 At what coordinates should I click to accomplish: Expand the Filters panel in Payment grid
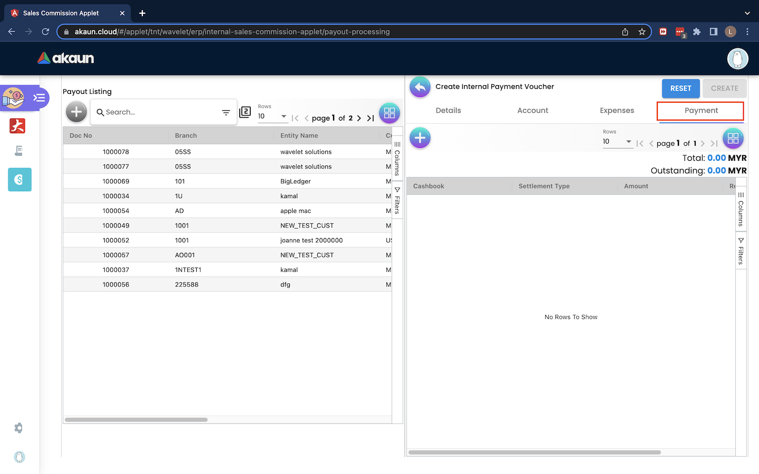[741, 251]
